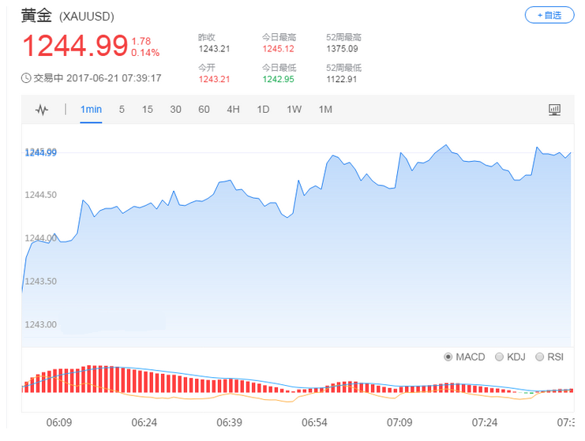Show the 1W weekly chart tab

coord(294,110)
